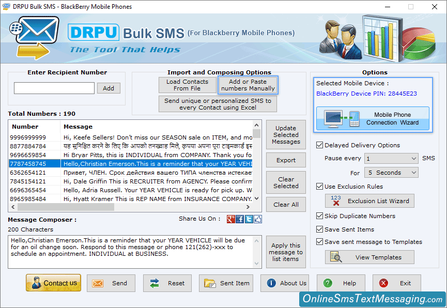Click Adria Russell message cell
Screen dimensions: 447x308
point(156,190)
